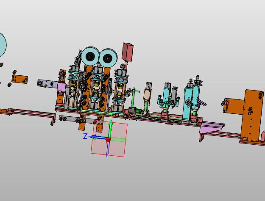Select the large cyan disc at the left edge
Image resolution: width=265 pixels, height=201 pixels.
[3, 45]
